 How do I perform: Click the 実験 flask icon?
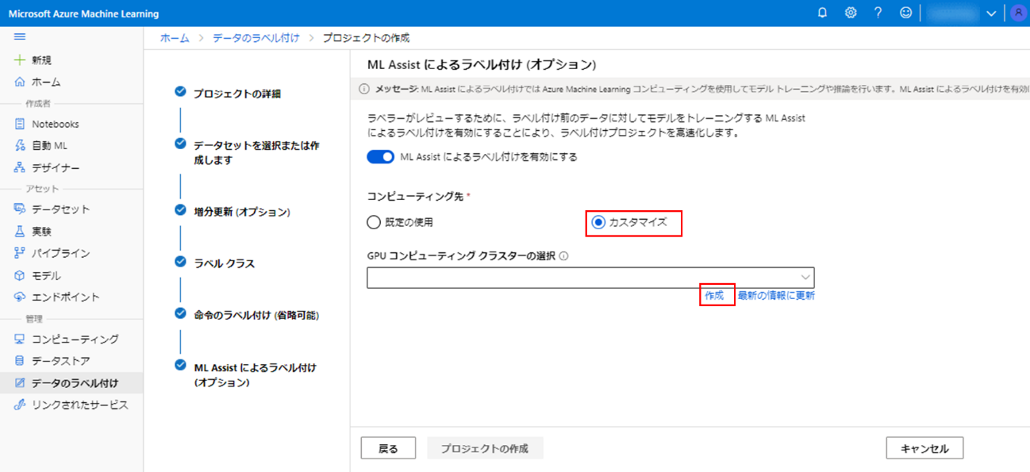pyautogui.click(x=20, y=232)
